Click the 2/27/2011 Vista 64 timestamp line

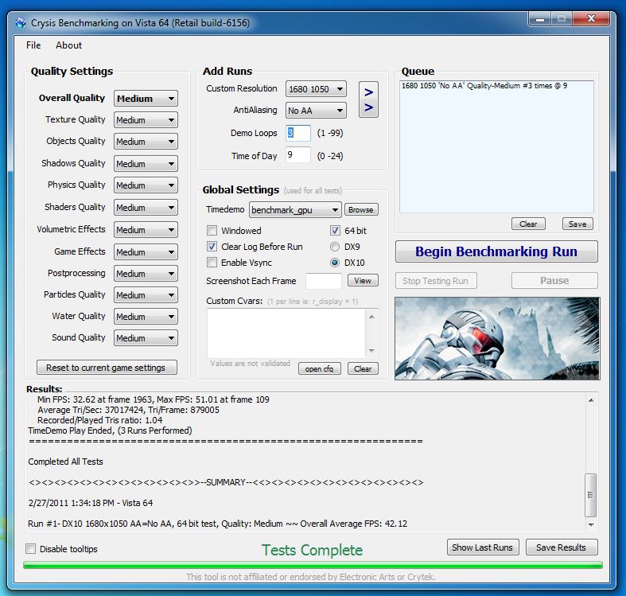(x=91, y=503)
